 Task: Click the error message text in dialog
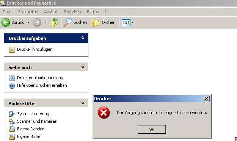pyautogui.click(x=162, y=113)
